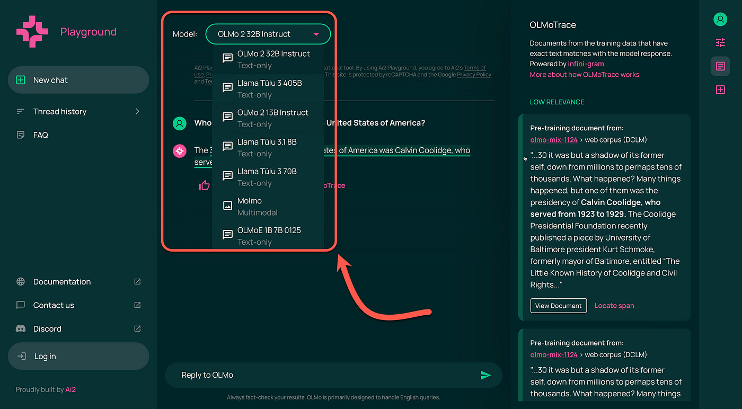Click the Log in button
The width and height of the screenshot is (742, 409).
78,356
